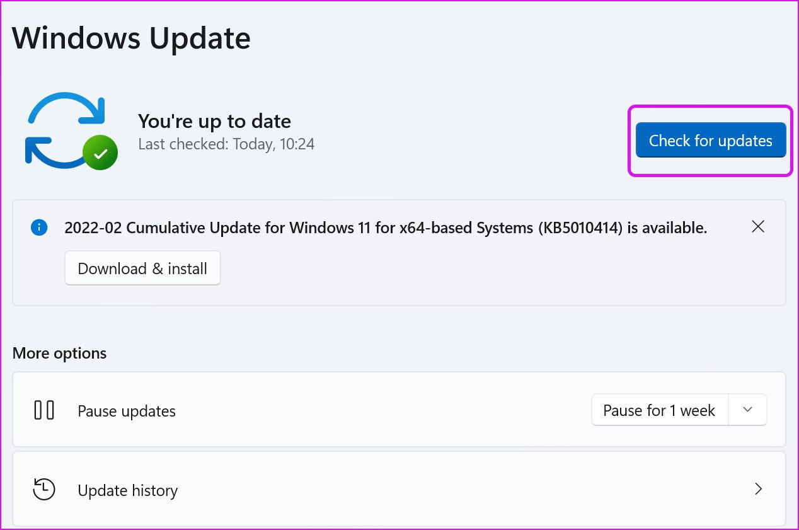The image size is (799, 530).
Task: Click inside the update notification banner
Action: point(399,252)
